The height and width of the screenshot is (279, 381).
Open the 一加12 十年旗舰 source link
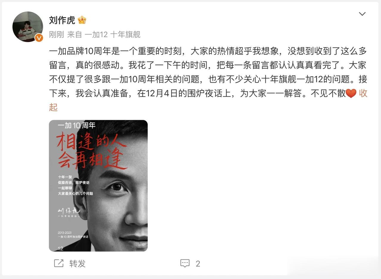113,35
